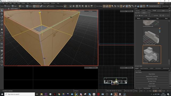Select the Selection arrow tool in left toolbar

tap(2, 11)
